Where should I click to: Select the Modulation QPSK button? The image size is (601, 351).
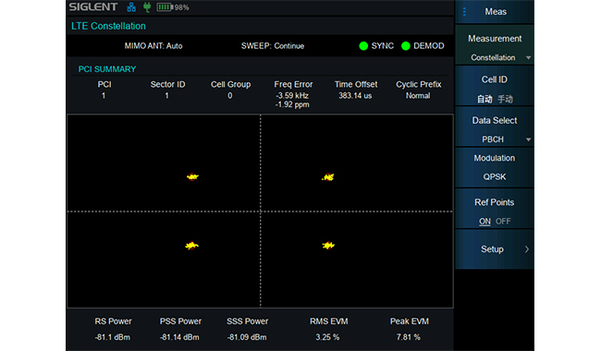coord(495,167)
